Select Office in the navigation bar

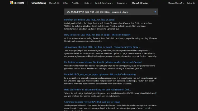(65, 3)
